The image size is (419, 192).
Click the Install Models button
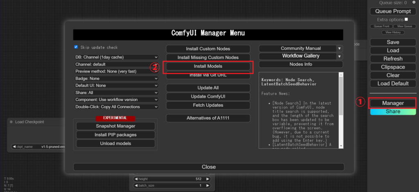pyautogui.click(x=208, y=66)
